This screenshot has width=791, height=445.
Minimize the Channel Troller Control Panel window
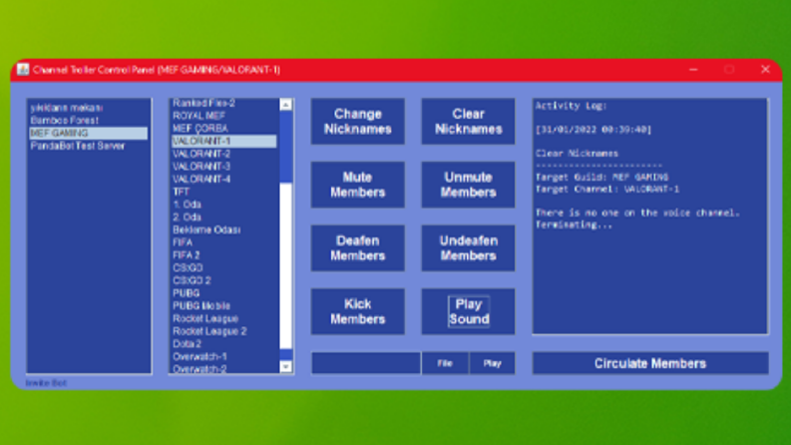click(693, 70)
